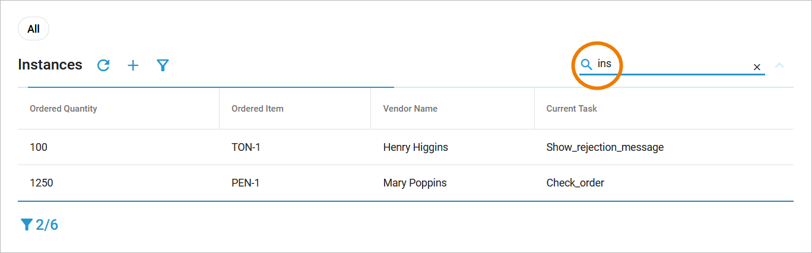812x253 pixels.
Task: Click into the search field containing 'ins'
Action: click(671, 64)
